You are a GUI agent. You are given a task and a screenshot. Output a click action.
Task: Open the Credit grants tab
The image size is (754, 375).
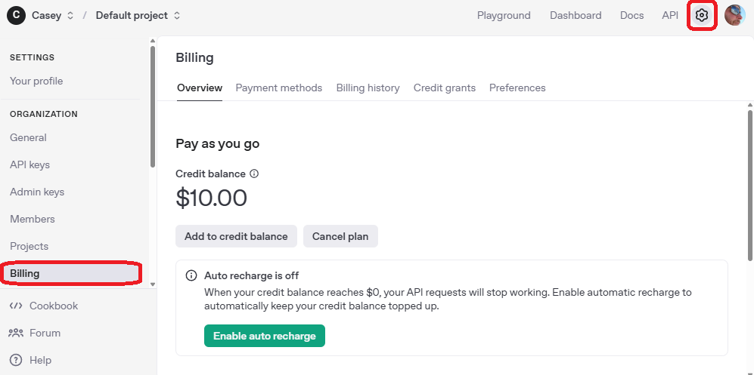coord(444,88)
